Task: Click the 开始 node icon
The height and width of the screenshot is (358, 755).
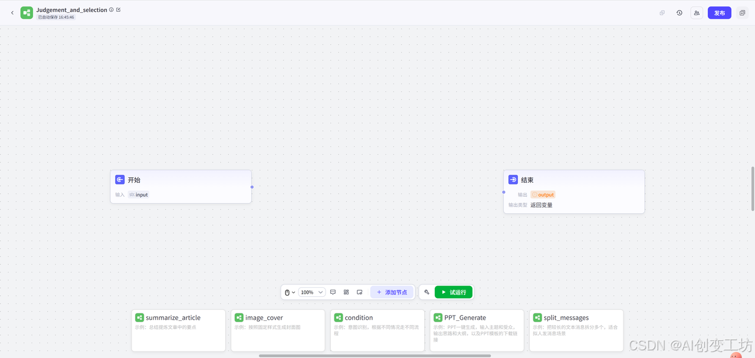Action: [x=120, y=180]
